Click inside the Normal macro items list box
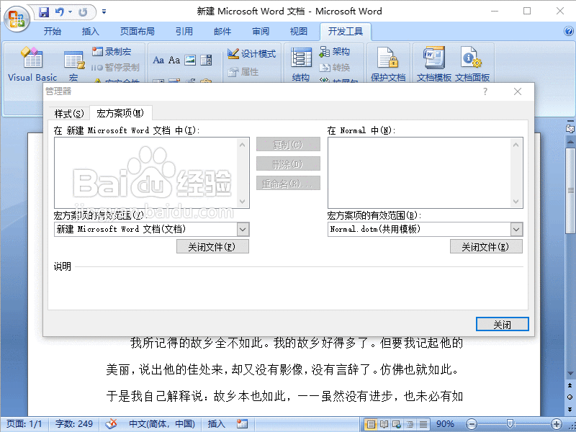The image size is (576, 432). click(419, 173)
